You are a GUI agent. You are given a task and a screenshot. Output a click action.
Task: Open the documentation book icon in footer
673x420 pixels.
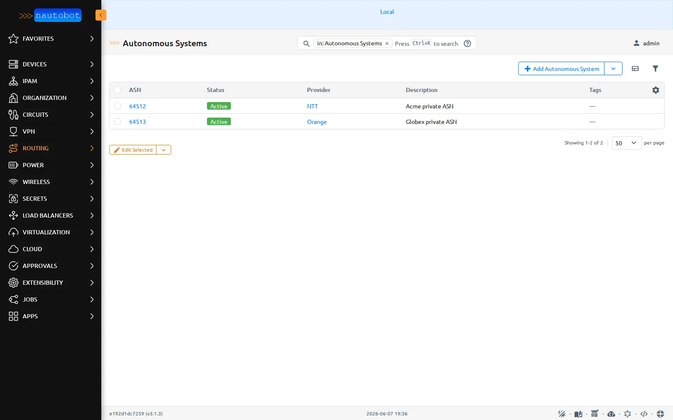tap(578, 414)
